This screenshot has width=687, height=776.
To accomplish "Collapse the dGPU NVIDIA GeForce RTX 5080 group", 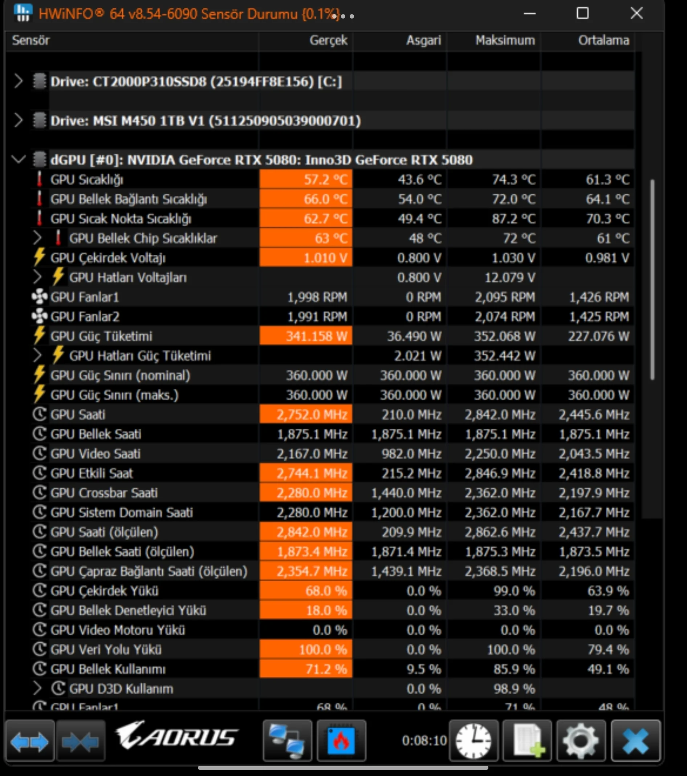I will (18, 159).
